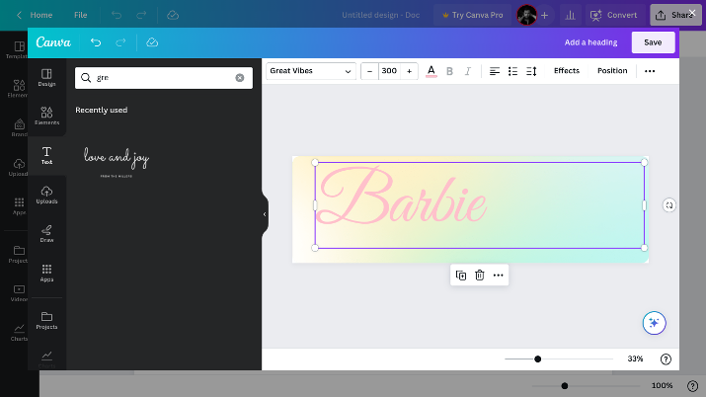Screen dimensions: 706x397
Task: Open the Elements panel tab
Action: 46,116
